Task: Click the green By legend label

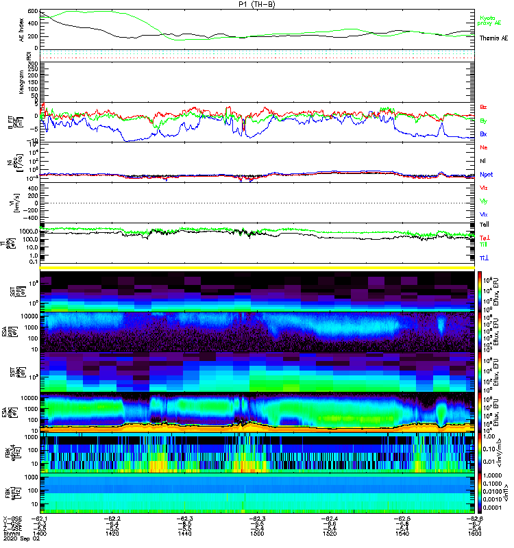Action: click(483, 121)
